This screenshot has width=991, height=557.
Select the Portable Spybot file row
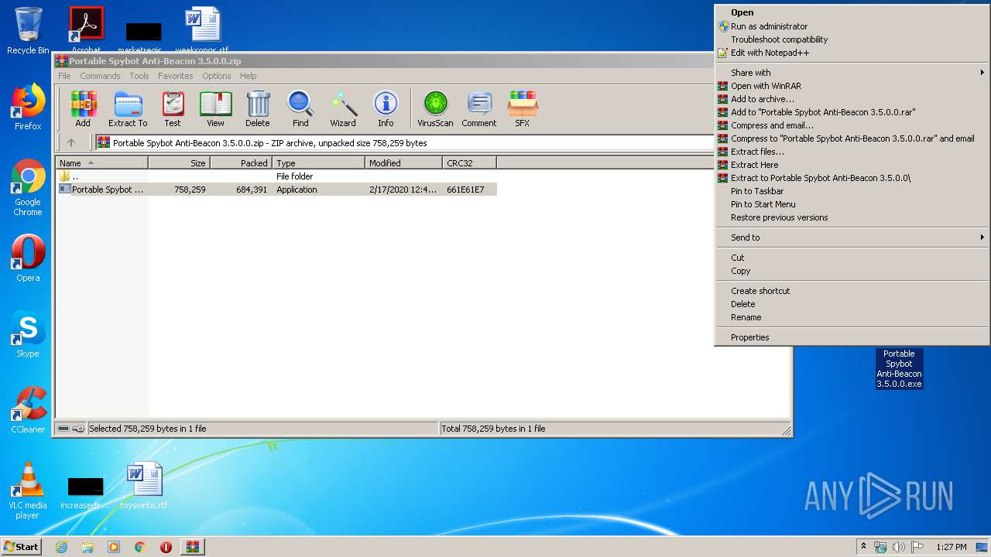(x=276, y=190)
